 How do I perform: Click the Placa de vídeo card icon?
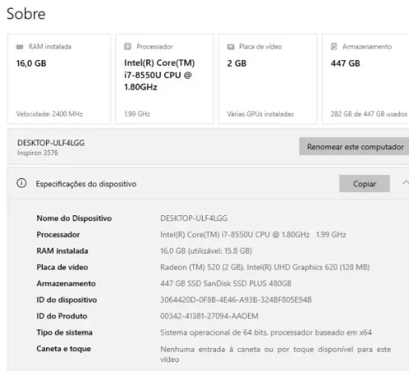(x=231, y=47)
